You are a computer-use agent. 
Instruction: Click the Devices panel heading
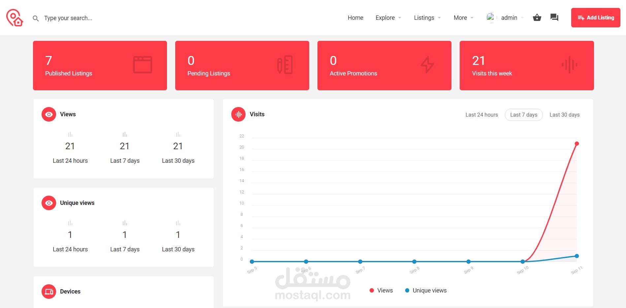(70, 292)
